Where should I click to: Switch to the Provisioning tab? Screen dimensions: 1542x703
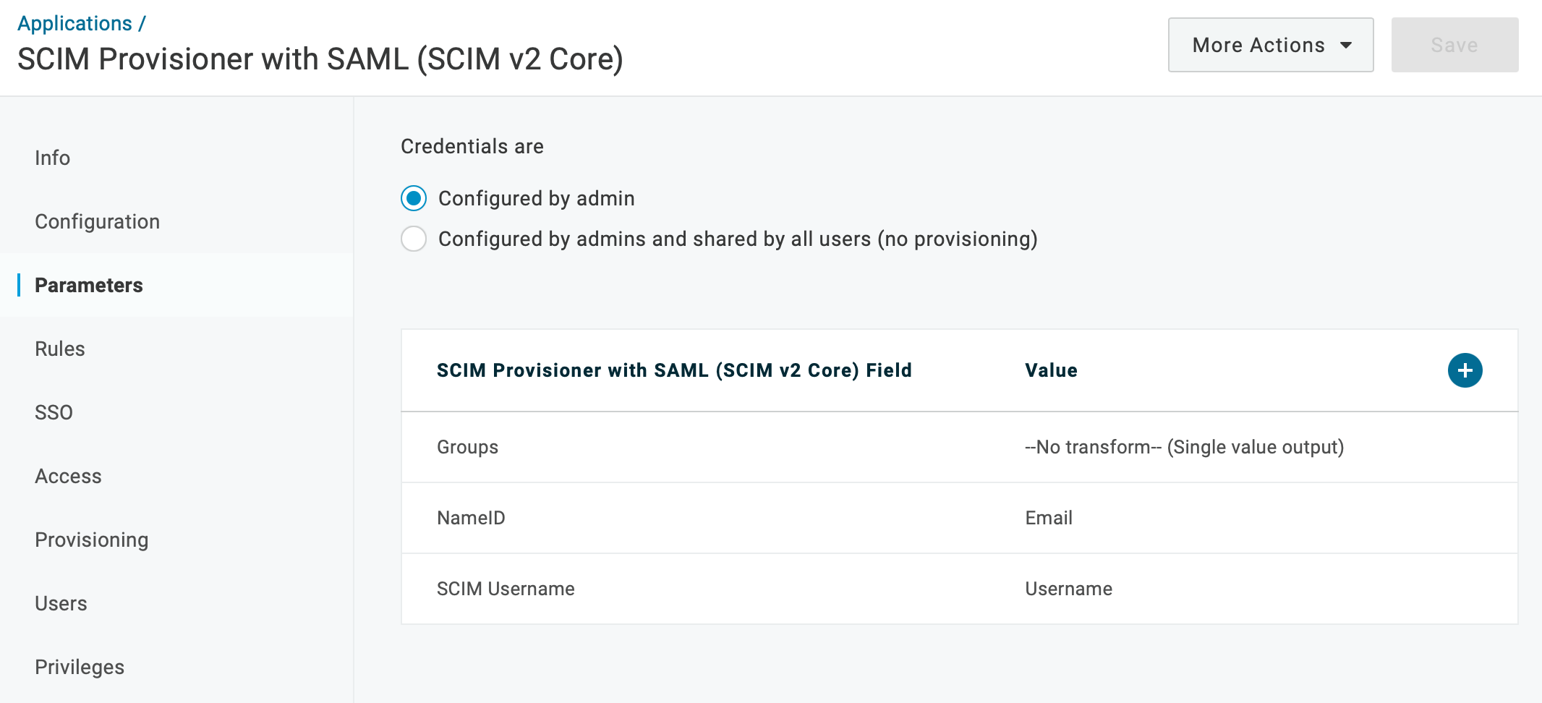pyautogui.click(x=91, y=540)
